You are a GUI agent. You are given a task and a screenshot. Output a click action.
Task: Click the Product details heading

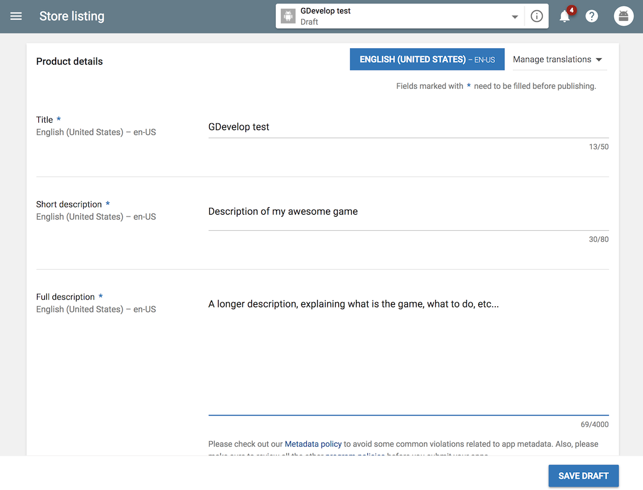[x=70, y=62]
